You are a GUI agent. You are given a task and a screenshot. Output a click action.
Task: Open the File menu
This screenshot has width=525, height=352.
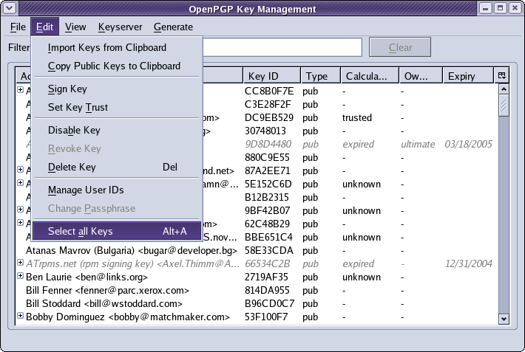(18, 27)
